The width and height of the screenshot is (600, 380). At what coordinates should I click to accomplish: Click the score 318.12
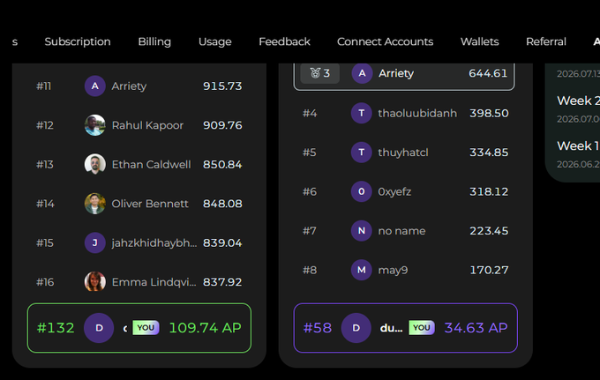click(x=489, y=191)
